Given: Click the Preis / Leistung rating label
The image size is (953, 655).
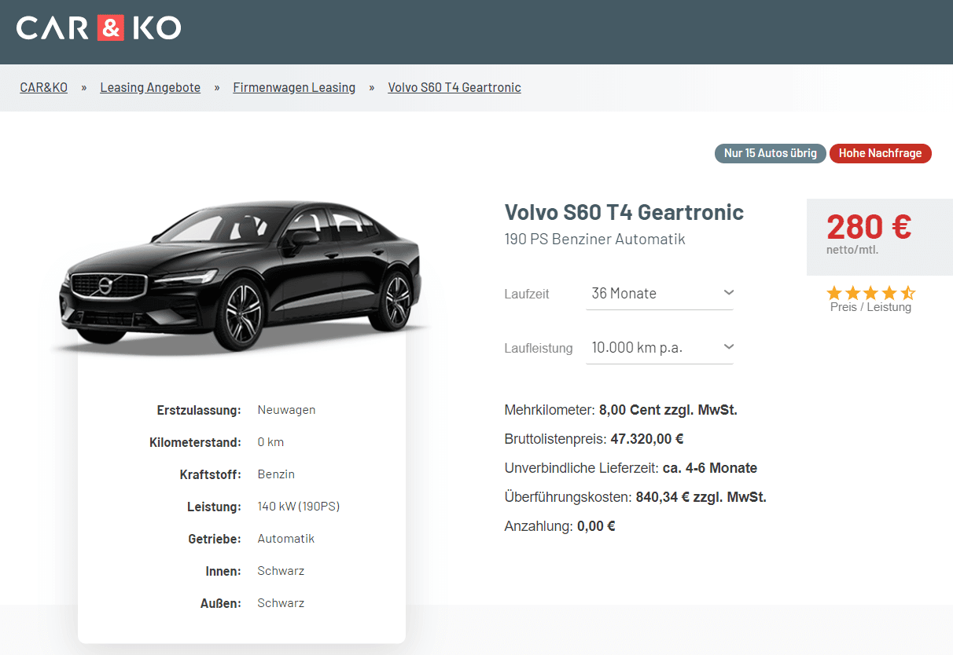Looking at the screenshot, I should (x=870, y=308).
